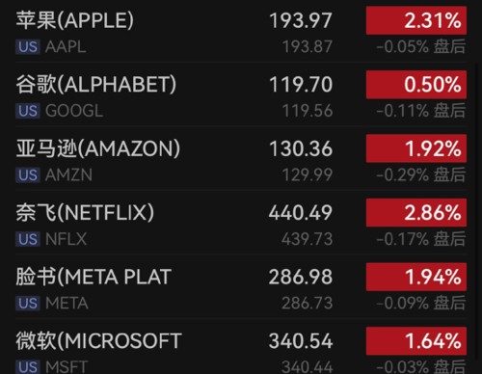Toggle Amazon's 1.92% change badge
Screen dimensions: 482x374
pos(416,148)
